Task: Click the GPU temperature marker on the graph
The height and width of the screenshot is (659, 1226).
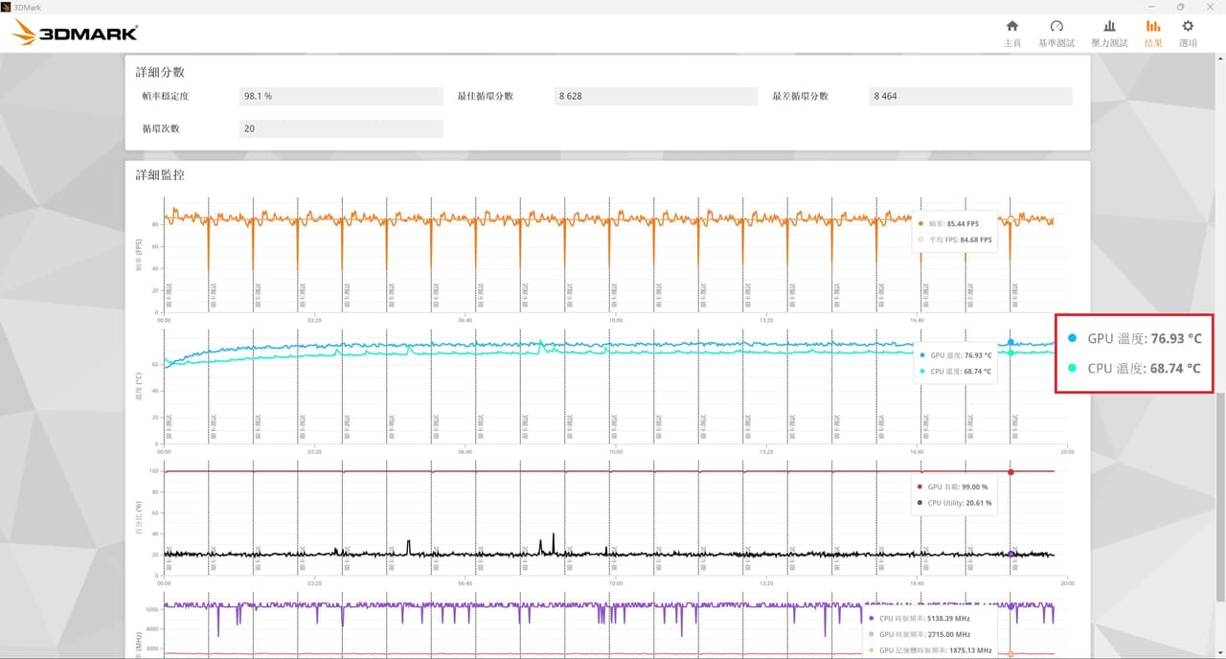Action: tap(1010, 342)
